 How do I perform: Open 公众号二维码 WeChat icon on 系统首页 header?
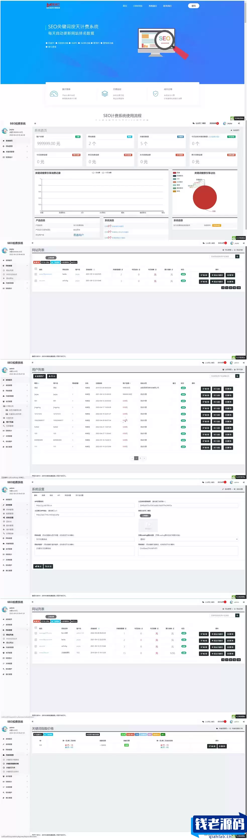point(194,123)
